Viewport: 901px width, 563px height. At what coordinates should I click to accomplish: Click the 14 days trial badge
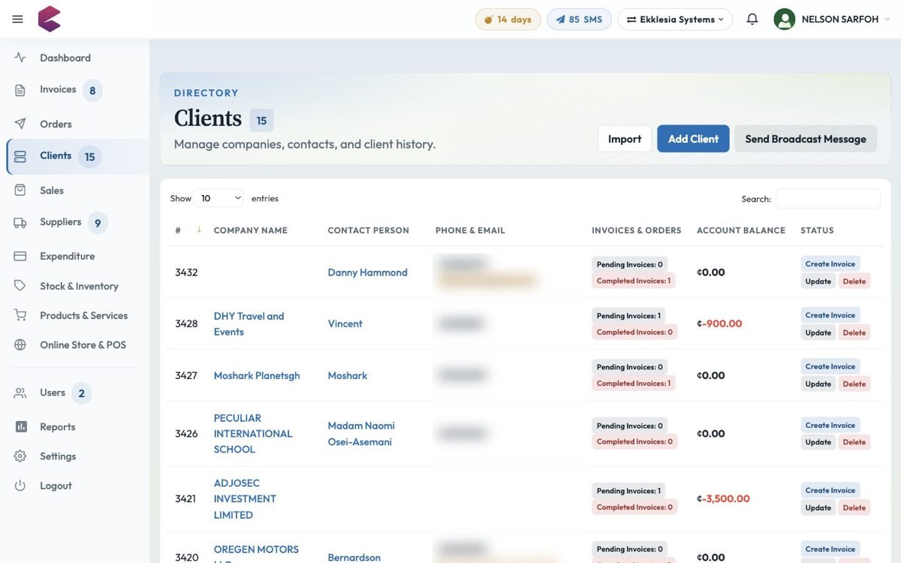pos(508,20)
